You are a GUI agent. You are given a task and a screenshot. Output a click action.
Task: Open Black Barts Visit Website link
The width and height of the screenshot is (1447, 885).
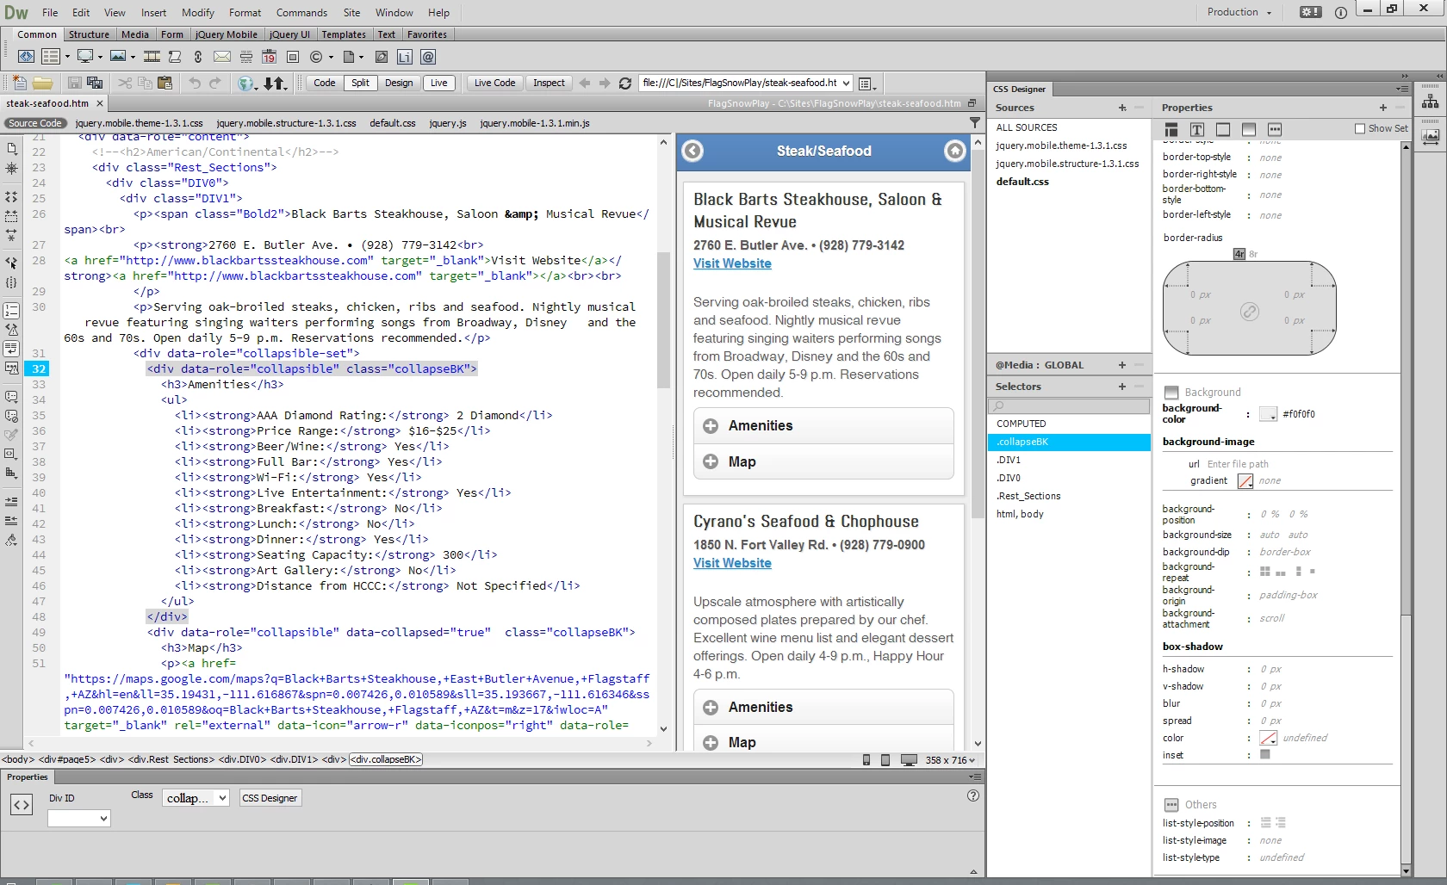[x=732, y=263]
